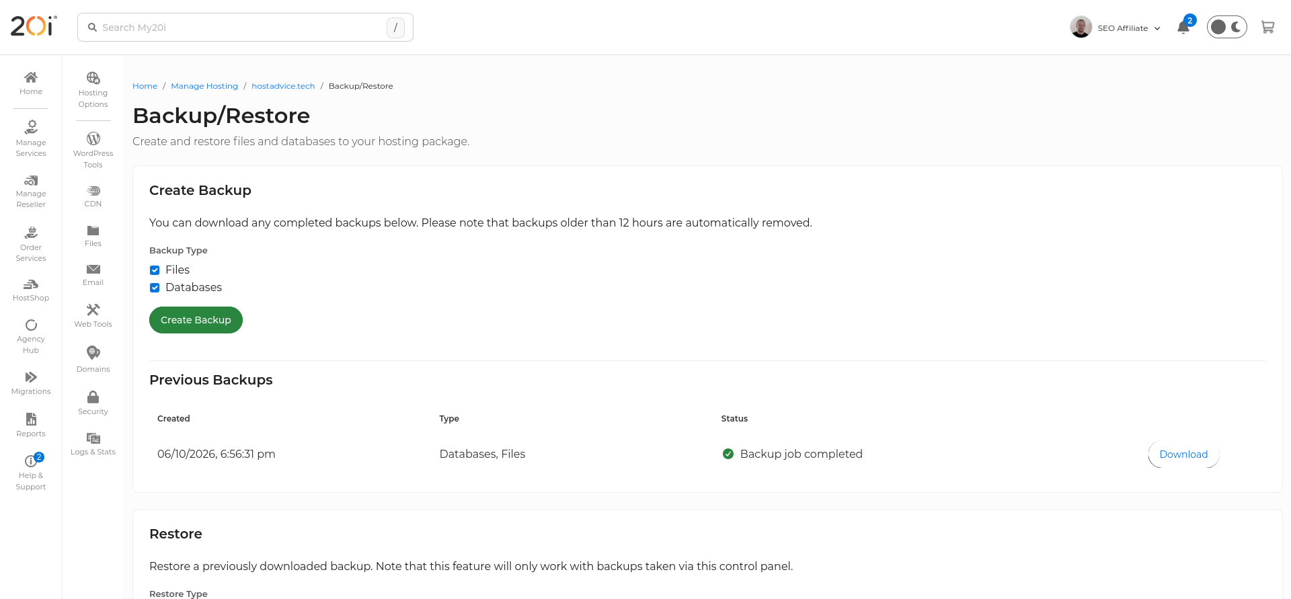The image size is (1291, 599).
Task: Download the completed backup
Action: [x=1183, y=454]
